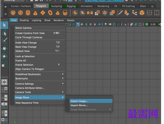164x124 pixels.
Task: Switch to the FX Caching shelf tab
Action: [x=129, y=6]
